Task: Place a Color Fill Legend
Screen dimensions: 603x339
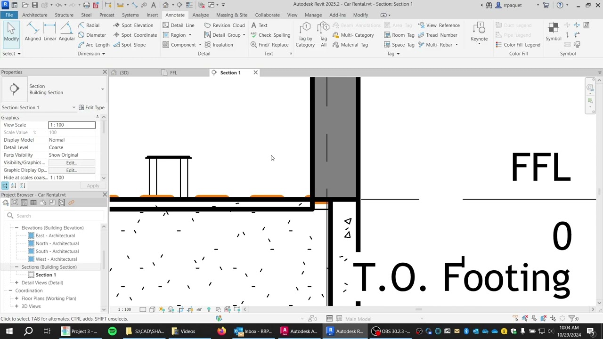Action: pos(518,45)
